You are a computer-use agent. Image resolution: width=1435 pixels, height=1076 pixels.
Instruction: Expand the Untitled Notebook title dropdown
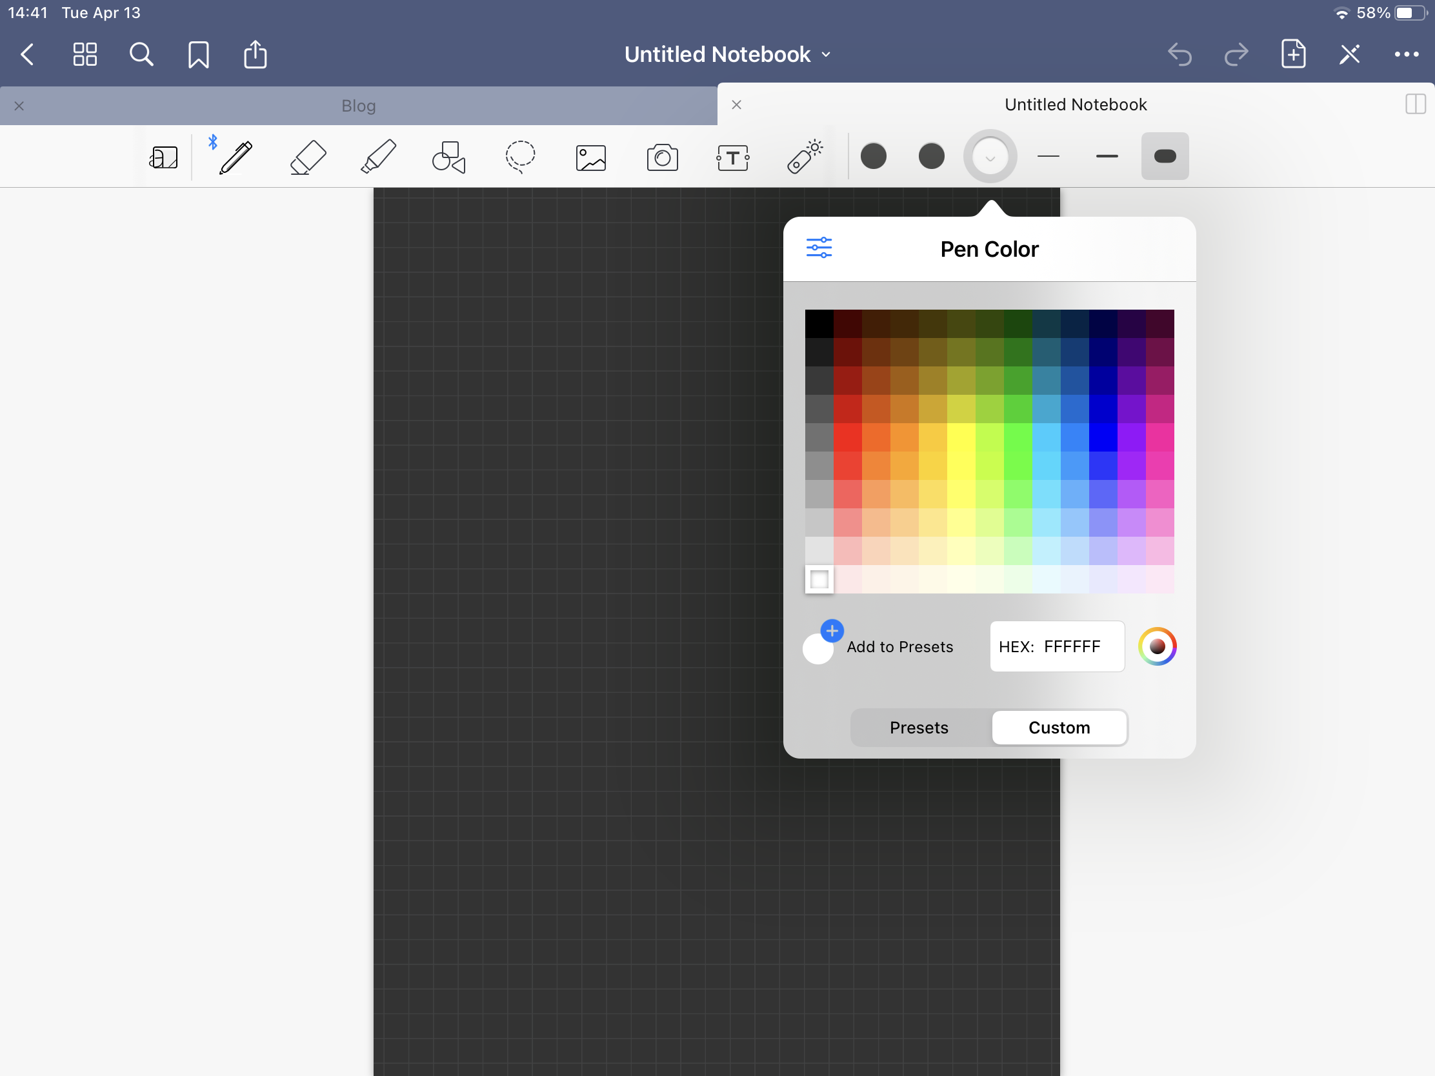[727, 54]
